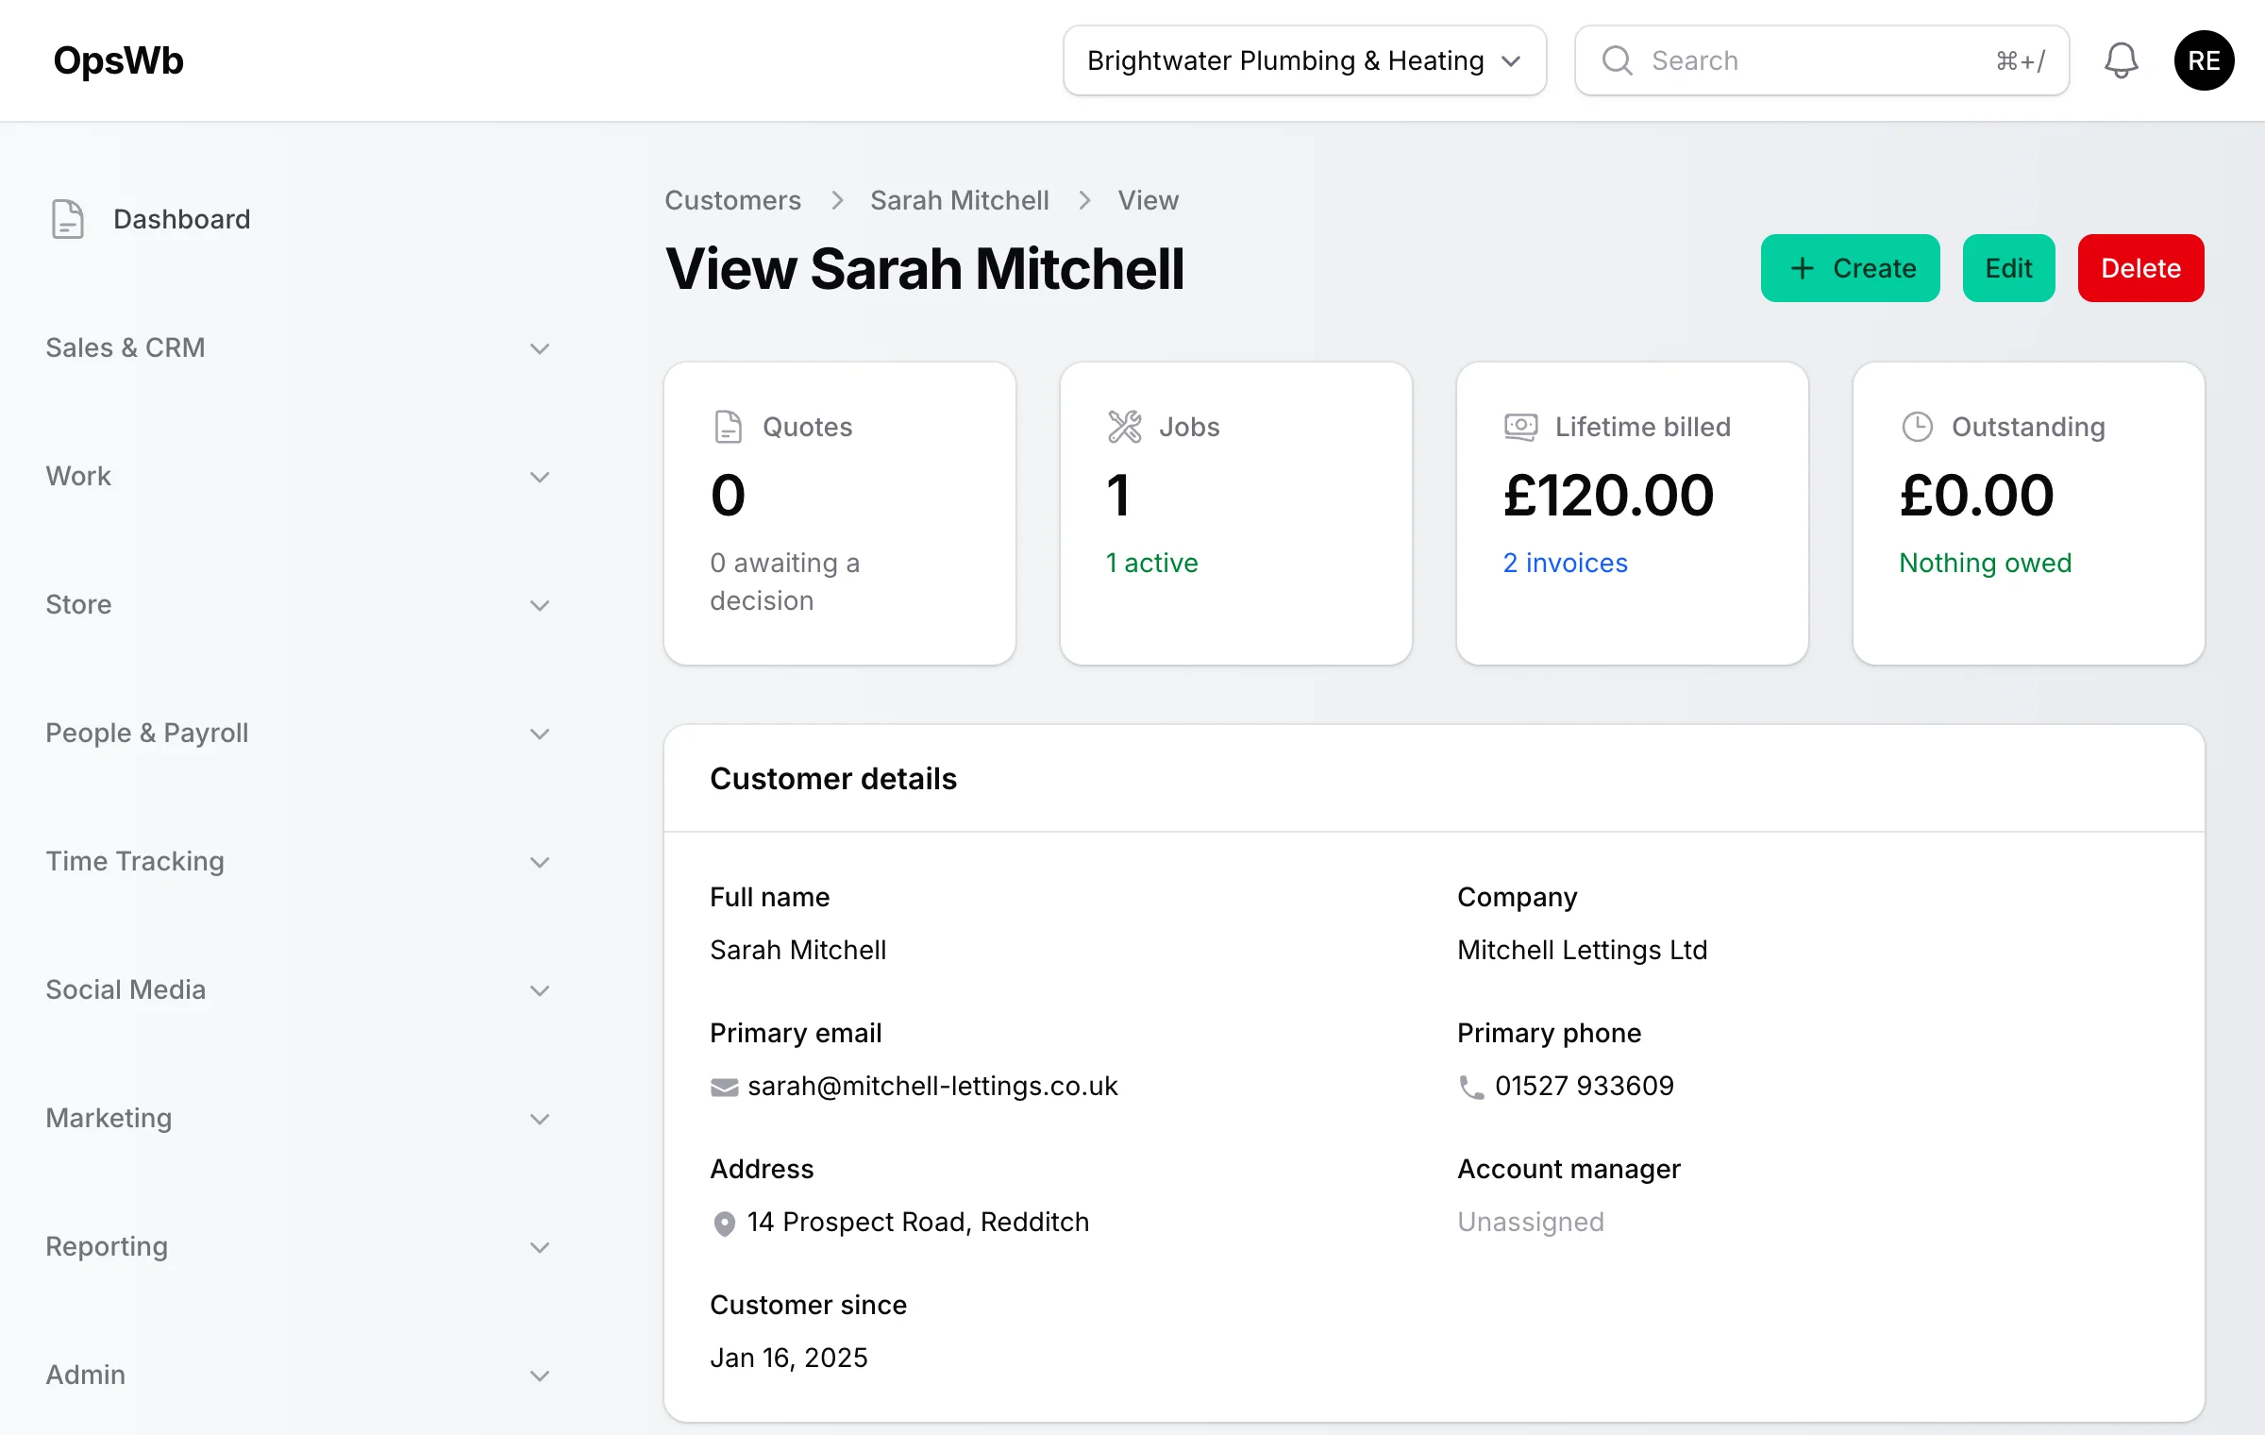Viewport: 2265px width, 1435px height.
Task: Click the Outstanding clock icon
Action: coord(1918,427)
